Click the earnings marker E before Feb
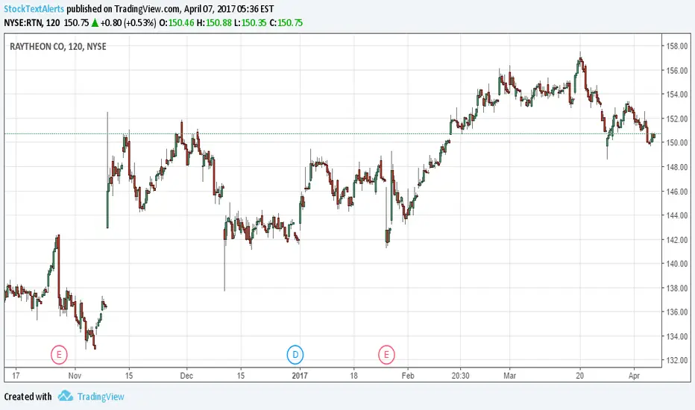 click(386, 355)
